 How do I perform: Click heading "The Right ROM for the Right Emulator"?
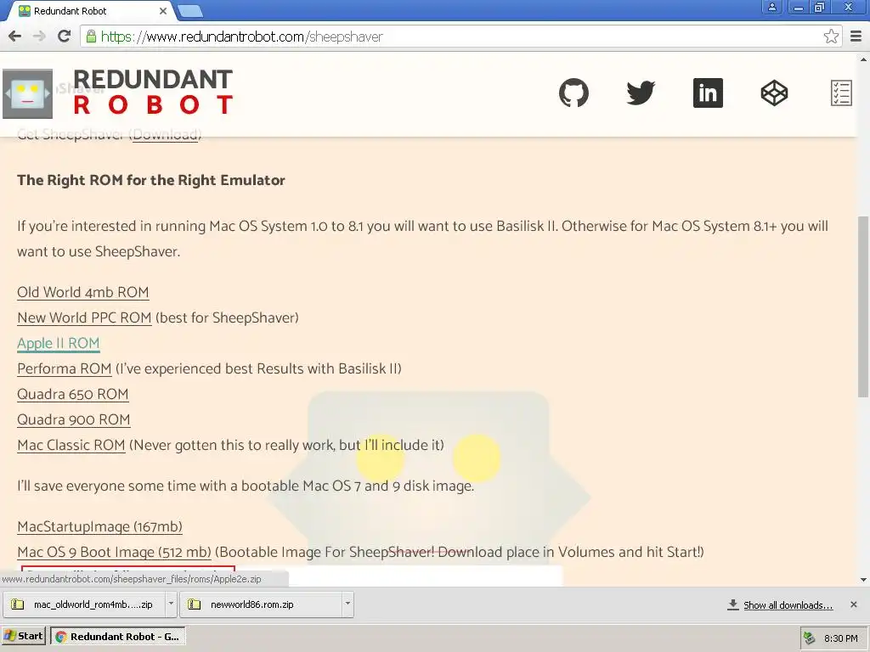point(151,180)
